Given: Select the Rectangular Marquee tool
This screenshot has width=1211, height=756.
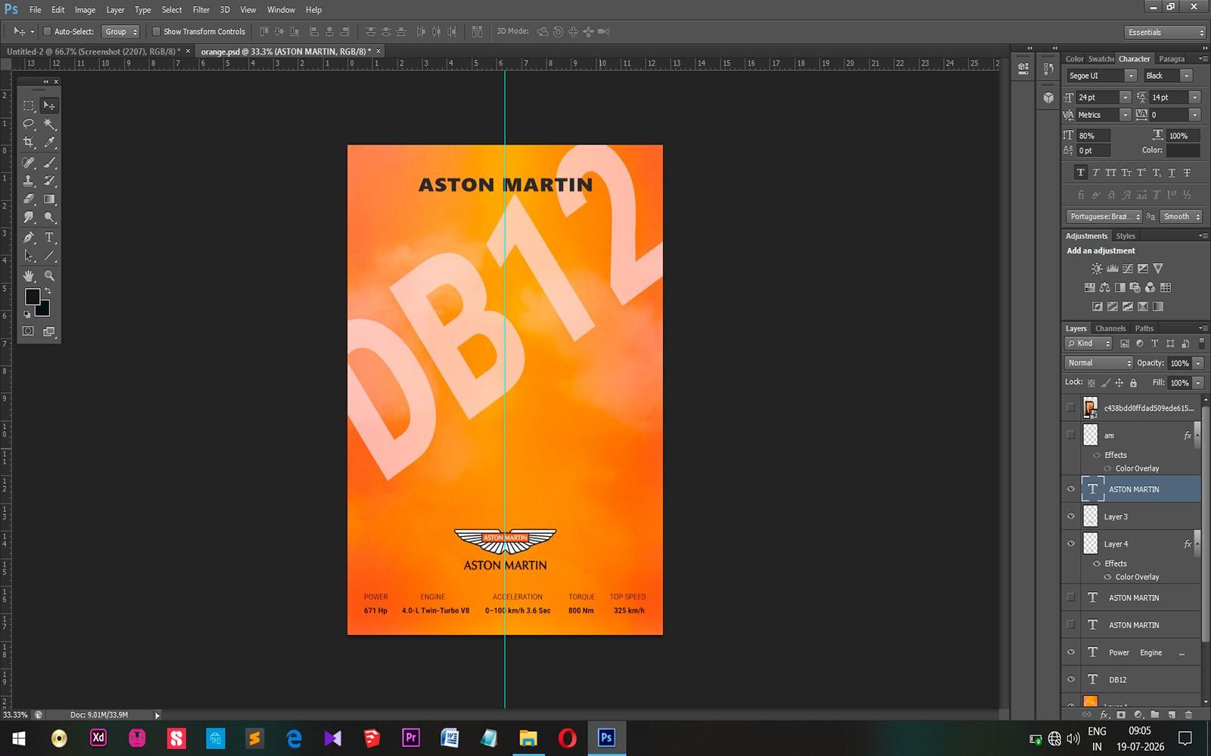Looking at the screenshot, I should [x=29, y=106].
